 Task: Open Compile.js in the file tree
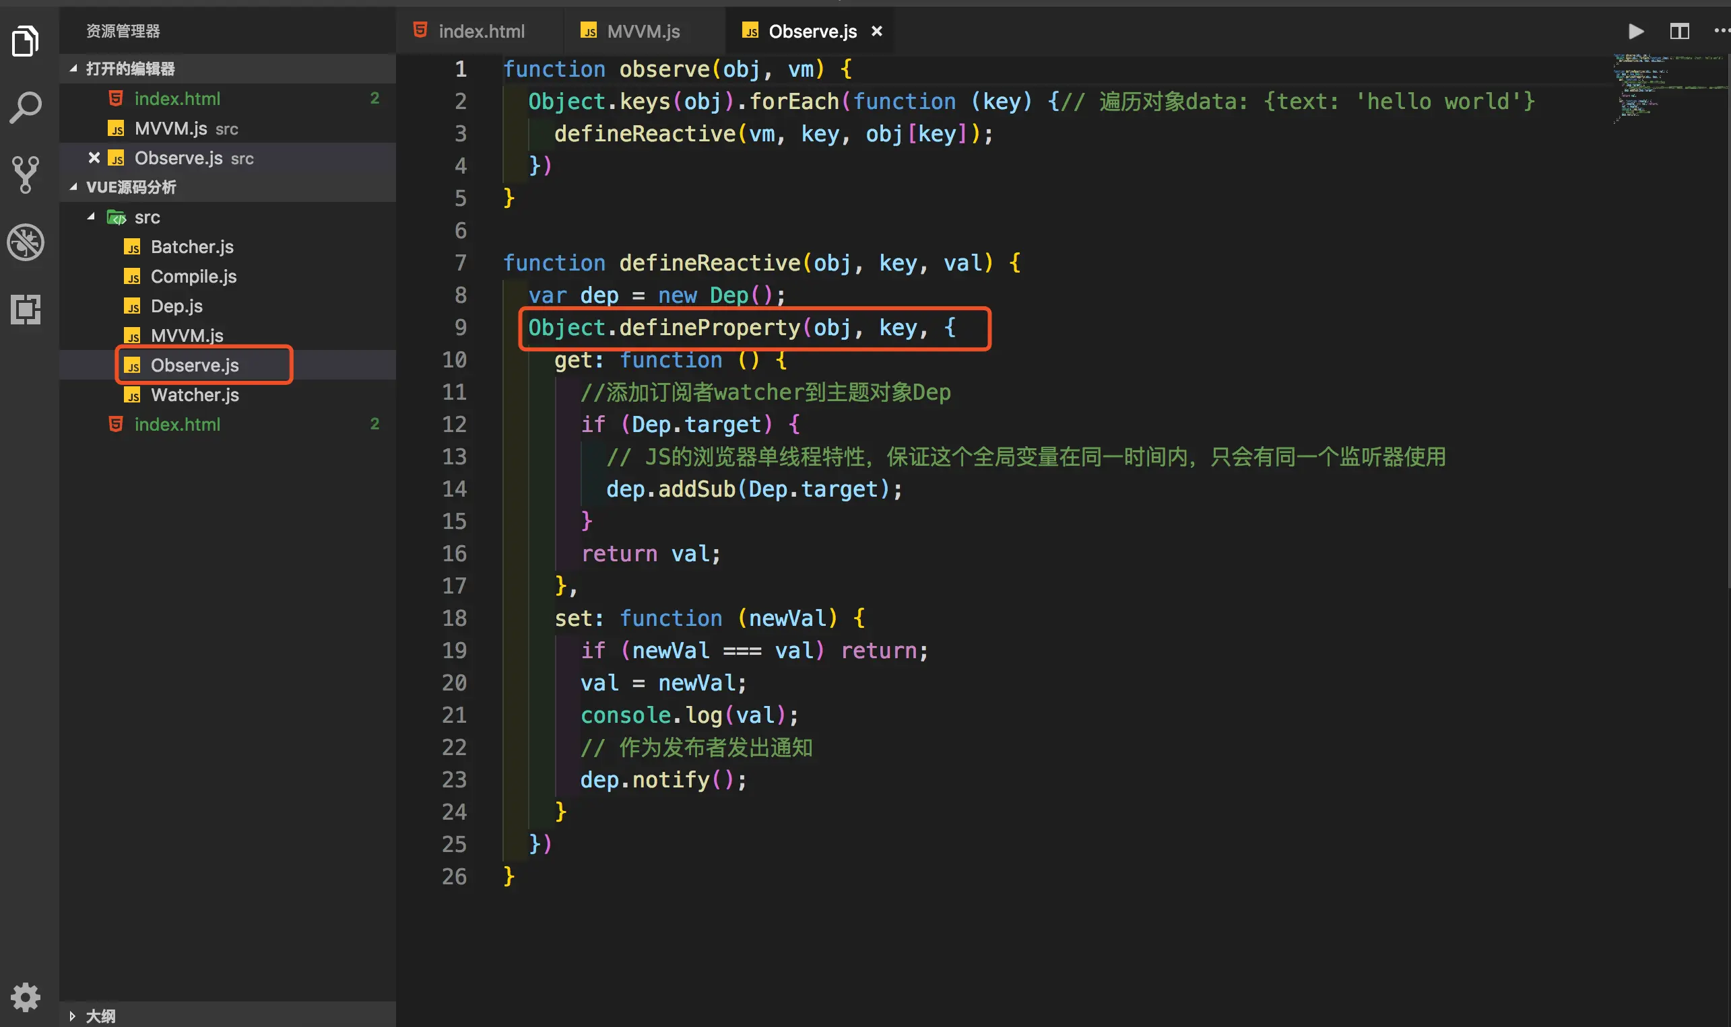click(193, 276)
